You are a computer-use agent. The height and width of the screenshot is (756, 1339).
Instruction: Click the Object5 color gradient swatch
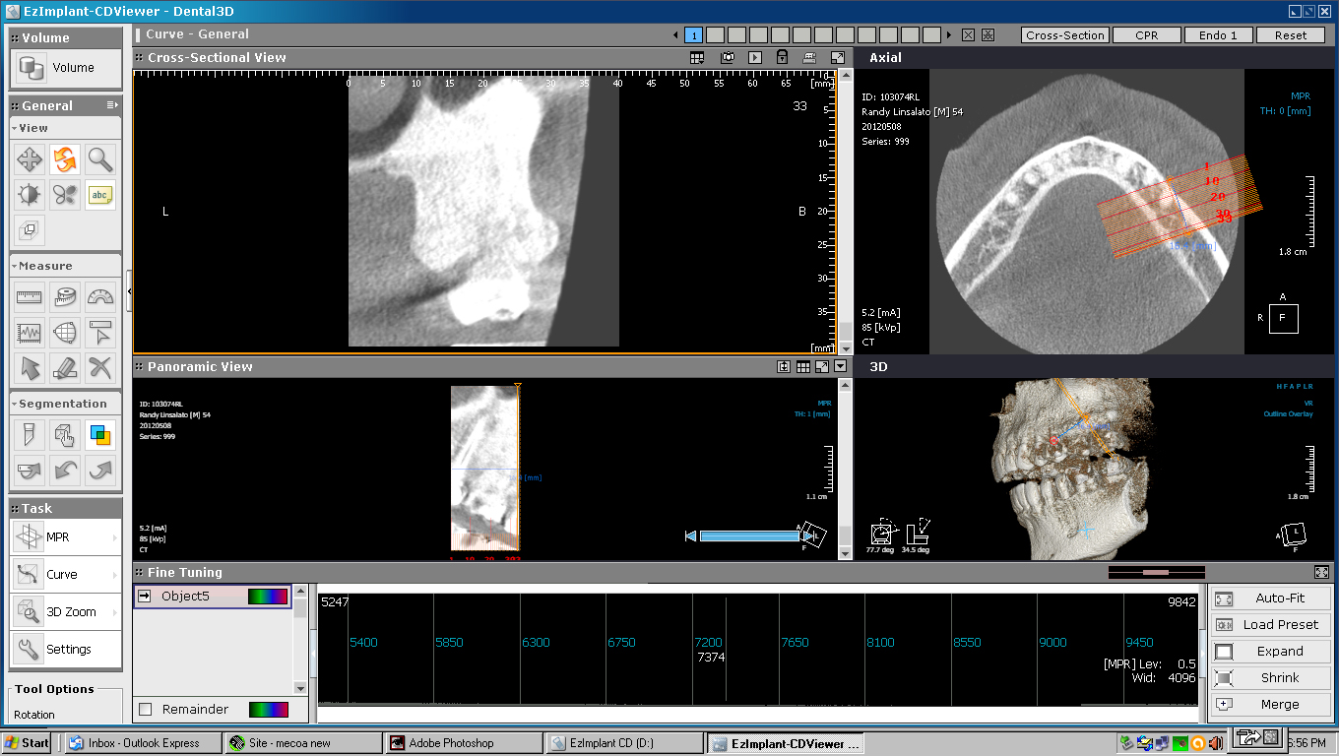click(267, 596)
